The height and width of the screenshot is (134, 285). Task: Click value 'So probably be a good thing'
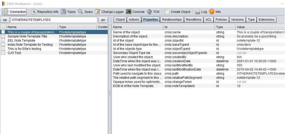[256, 36]
